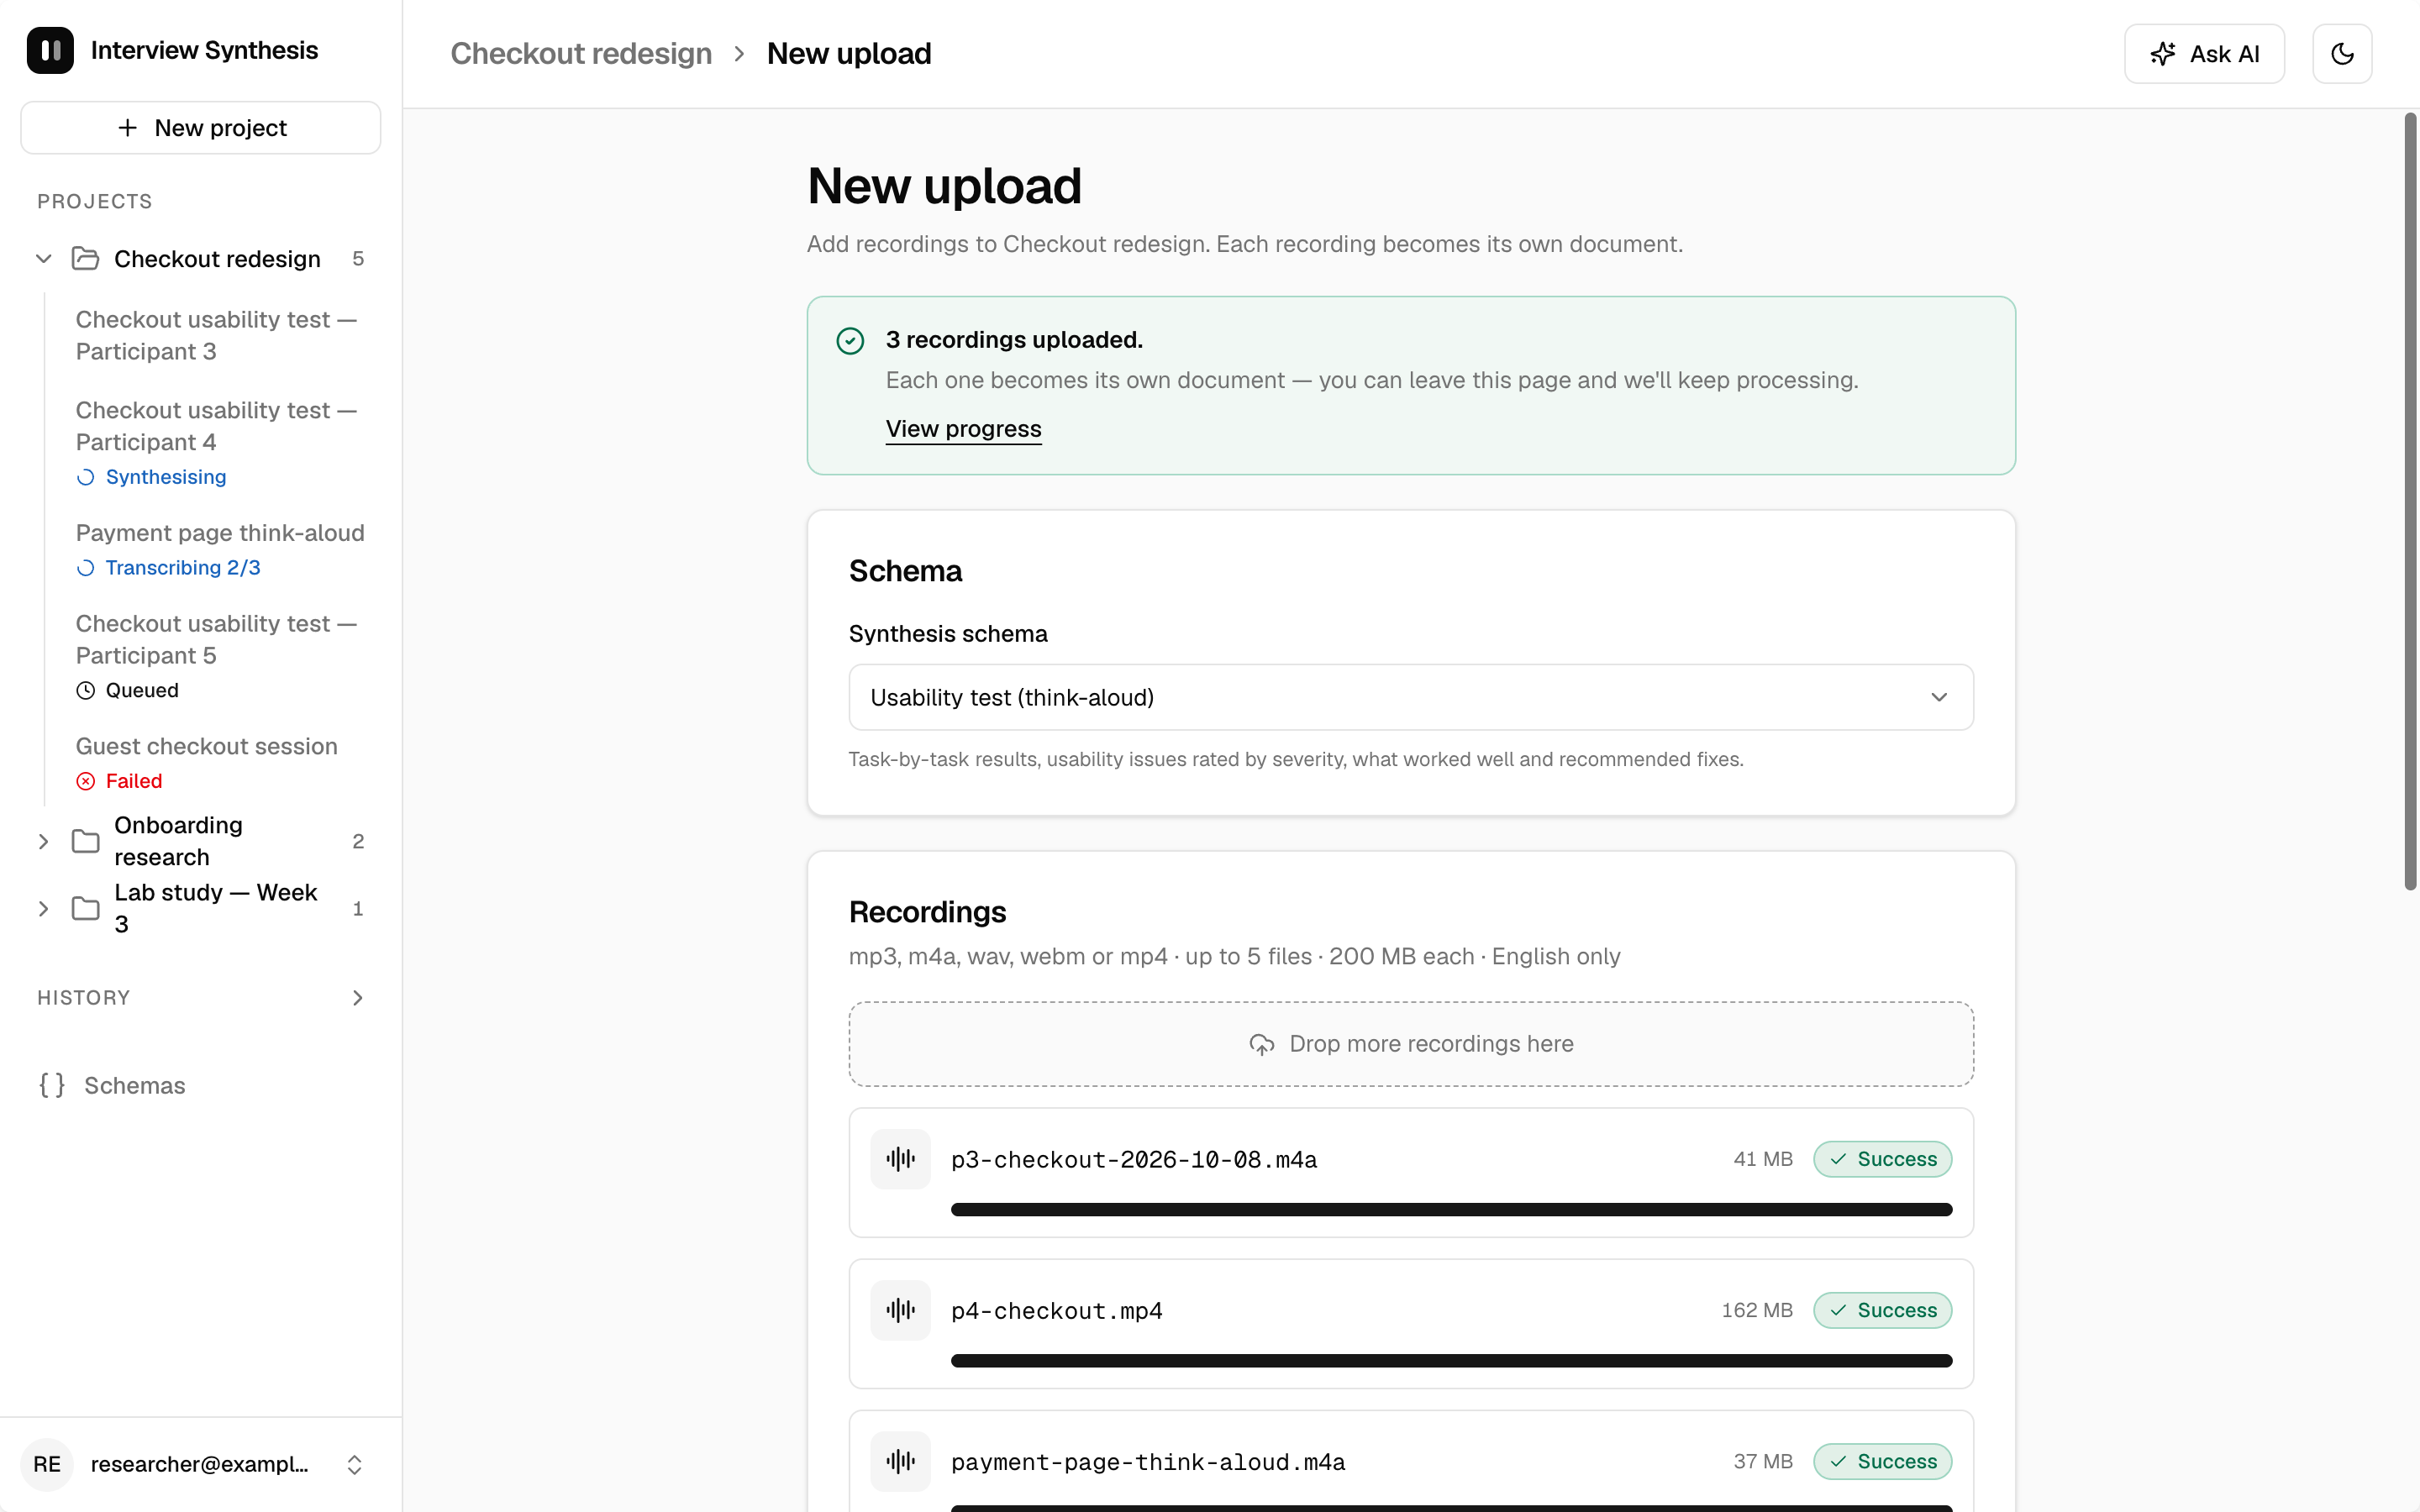2420x1512 pixels.
Task: Click the waveform icon for payment-page-think-aloud.m4a
Action: click(900, 1461)
